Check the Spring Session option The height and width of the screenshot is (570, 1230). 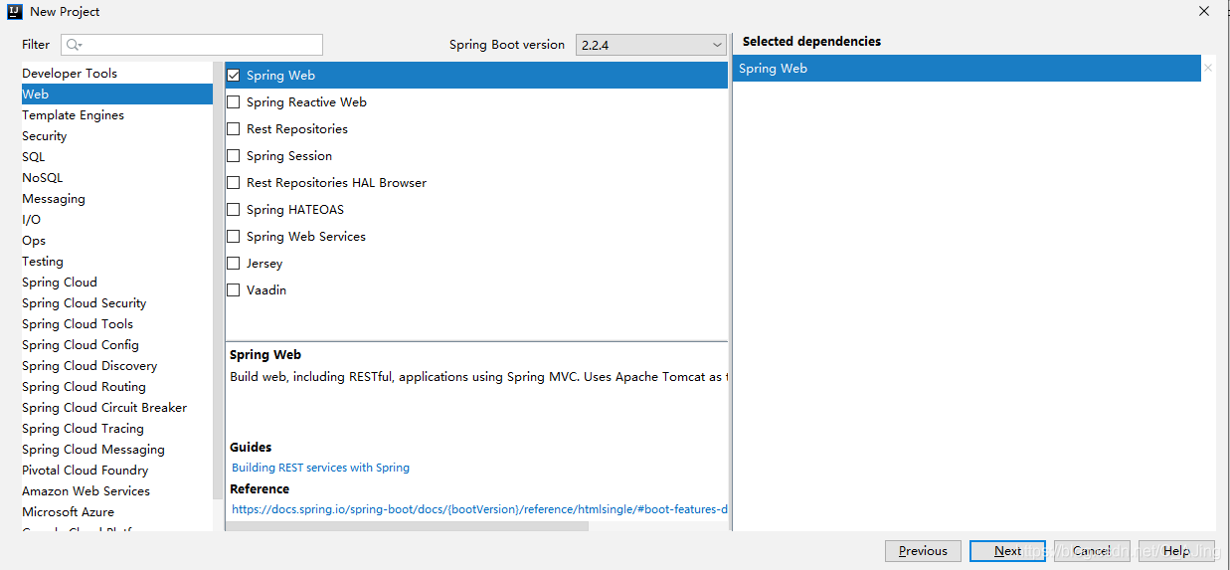[x=234, y=156]
